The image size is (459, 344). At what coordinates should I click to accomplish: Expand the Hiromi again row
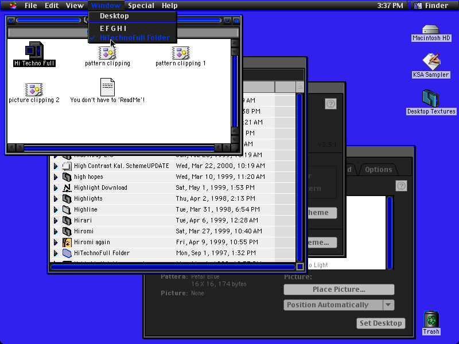pos(56,242)
